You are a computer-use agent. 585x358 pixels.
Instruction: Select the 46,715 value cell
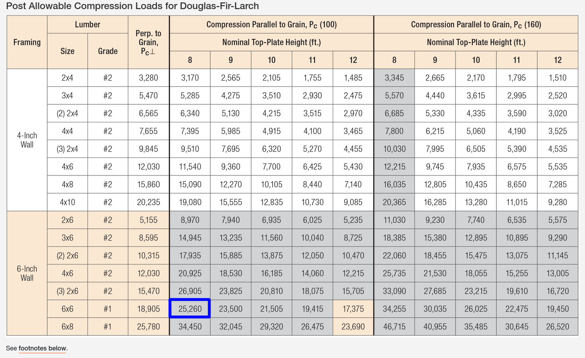click(394, 327)
